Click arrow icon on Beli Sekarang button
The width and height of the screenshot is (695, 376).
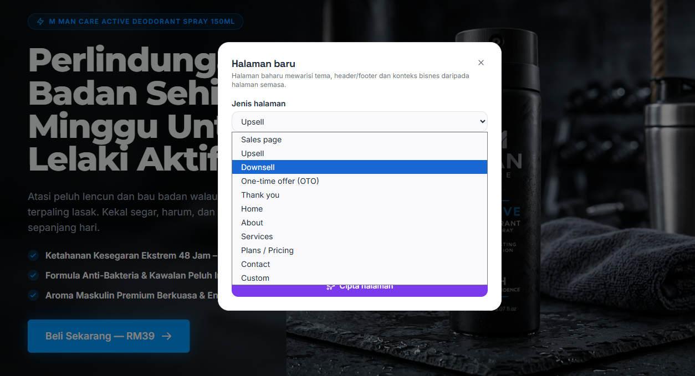[166, 336]
